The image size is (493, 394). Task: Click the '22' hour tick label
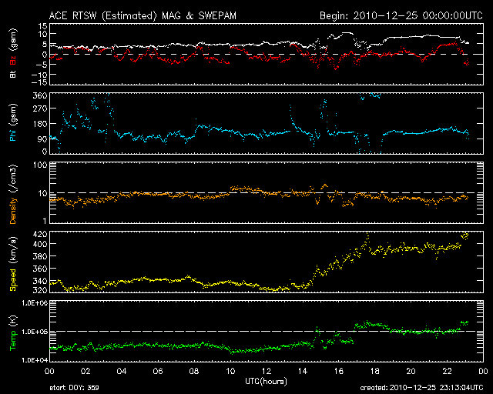pos(447,371)
